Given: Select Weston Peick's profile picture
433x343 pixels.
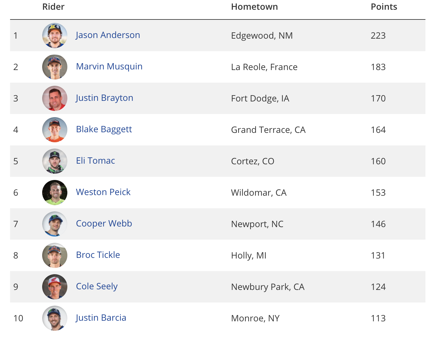Looking at the screenshot, I should [55, 193].
